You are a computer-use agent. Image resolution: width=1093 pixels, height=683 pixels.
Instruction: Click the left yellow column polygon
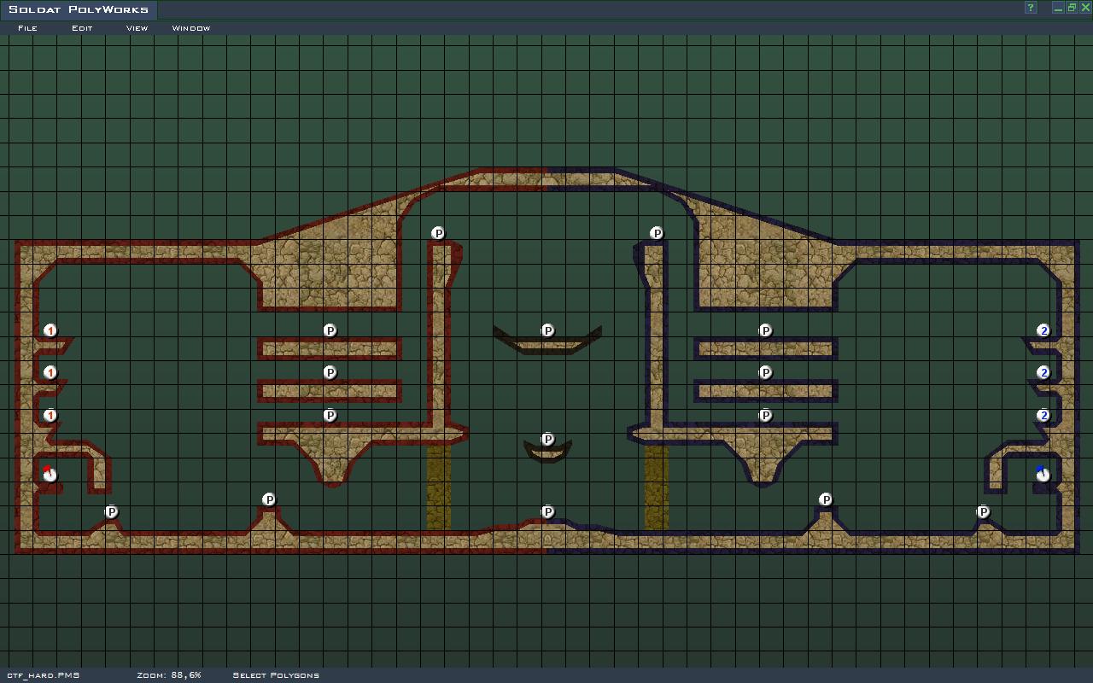(438, 487)
